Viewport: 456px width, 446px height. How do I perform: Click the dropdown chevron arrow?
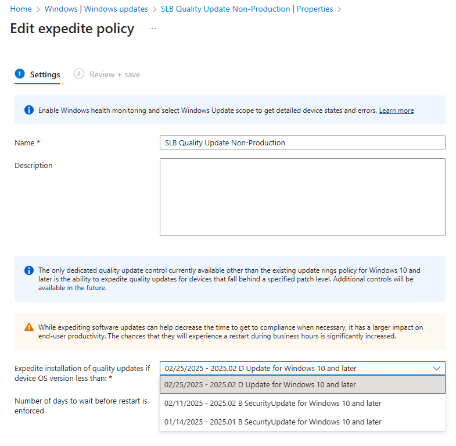436,368
